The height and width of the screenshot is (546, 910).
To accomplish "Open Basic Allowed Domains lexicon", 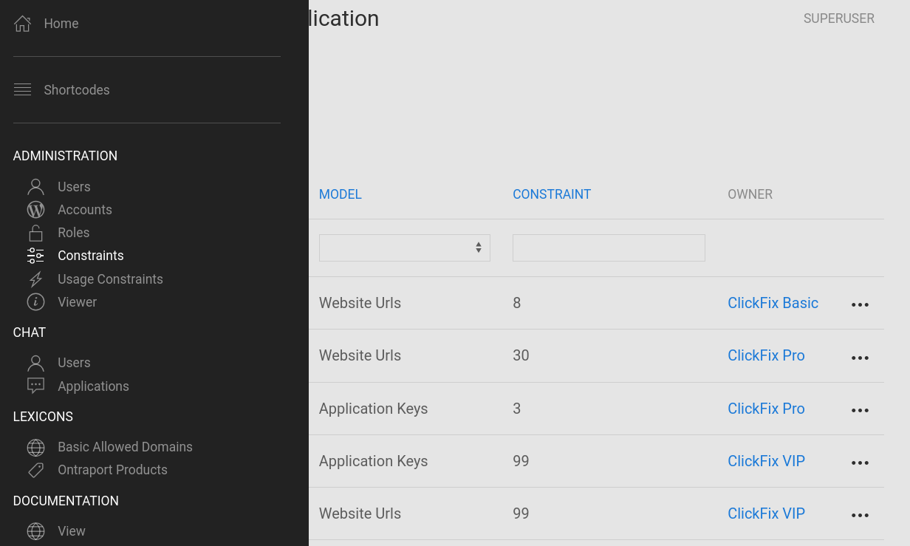I will coord(126,447).
